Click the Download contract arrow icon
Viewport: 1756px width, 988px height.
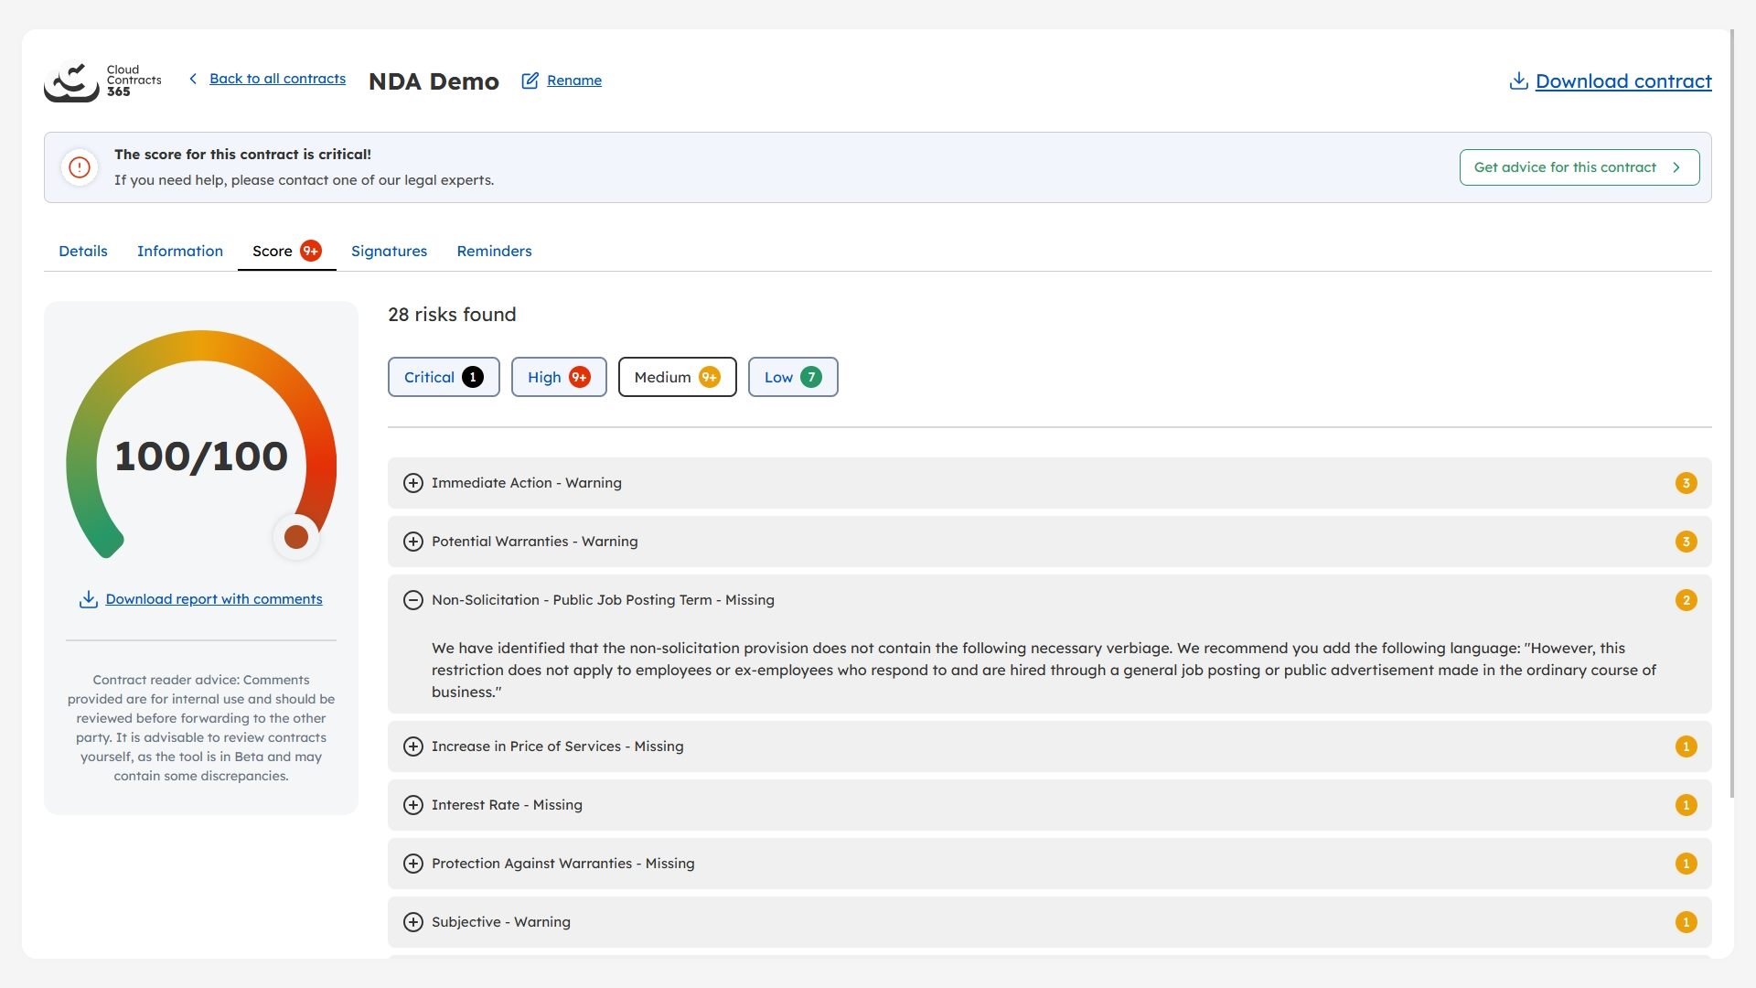point(1518,81)
